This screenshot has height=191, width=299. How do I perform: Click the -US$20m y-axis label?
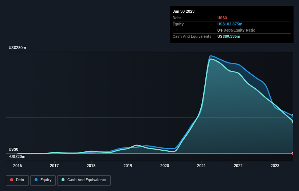click(x=17, y=157)
